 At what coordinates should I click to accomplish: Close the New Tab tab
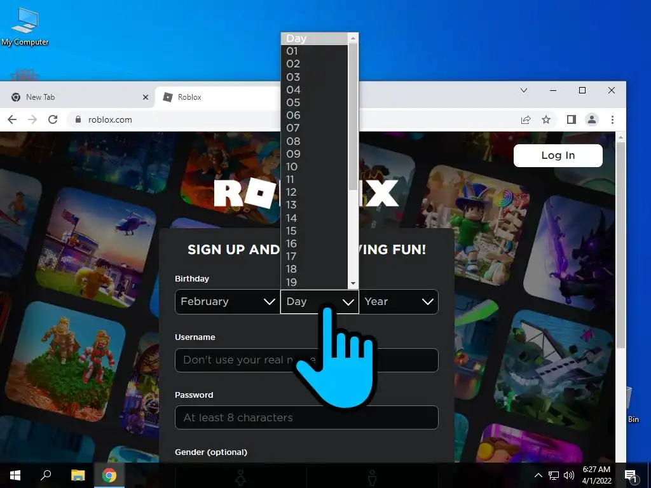146,97
